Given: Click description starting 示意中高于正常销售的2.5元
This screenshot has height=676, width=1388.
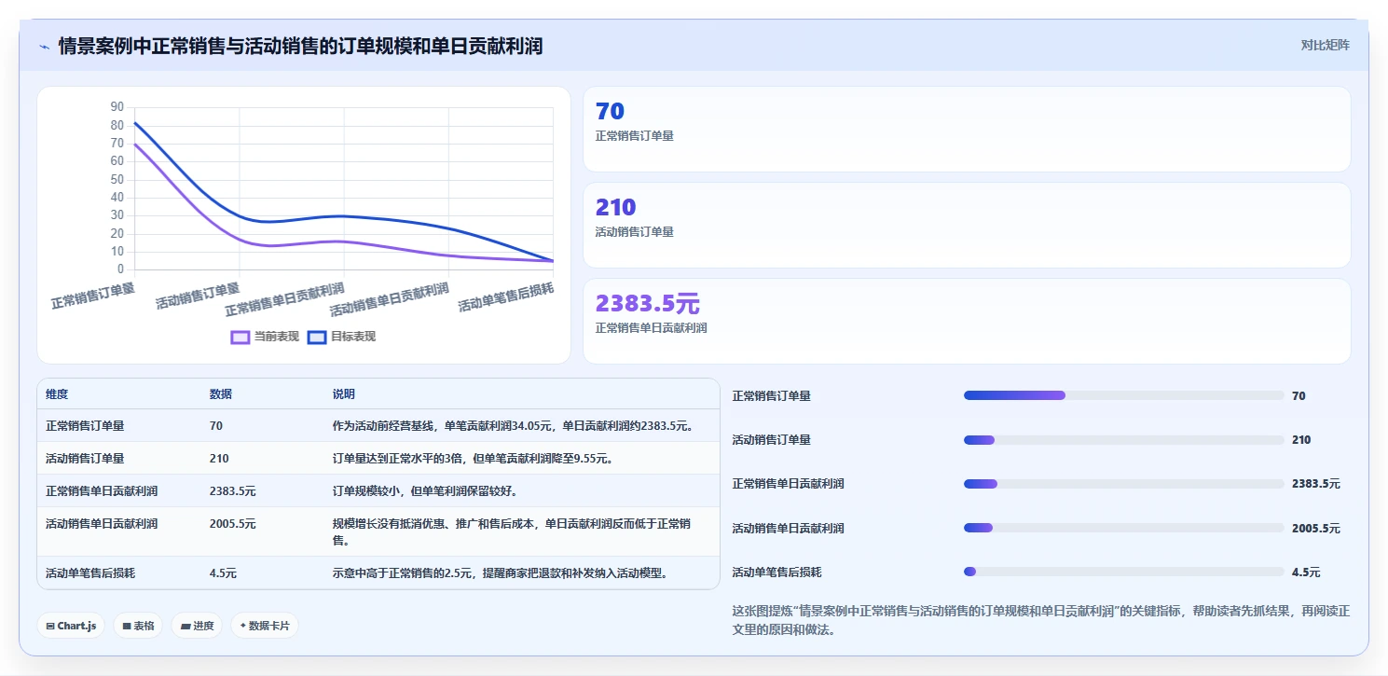Looking at the screenshot, I should tap(501, 573).
